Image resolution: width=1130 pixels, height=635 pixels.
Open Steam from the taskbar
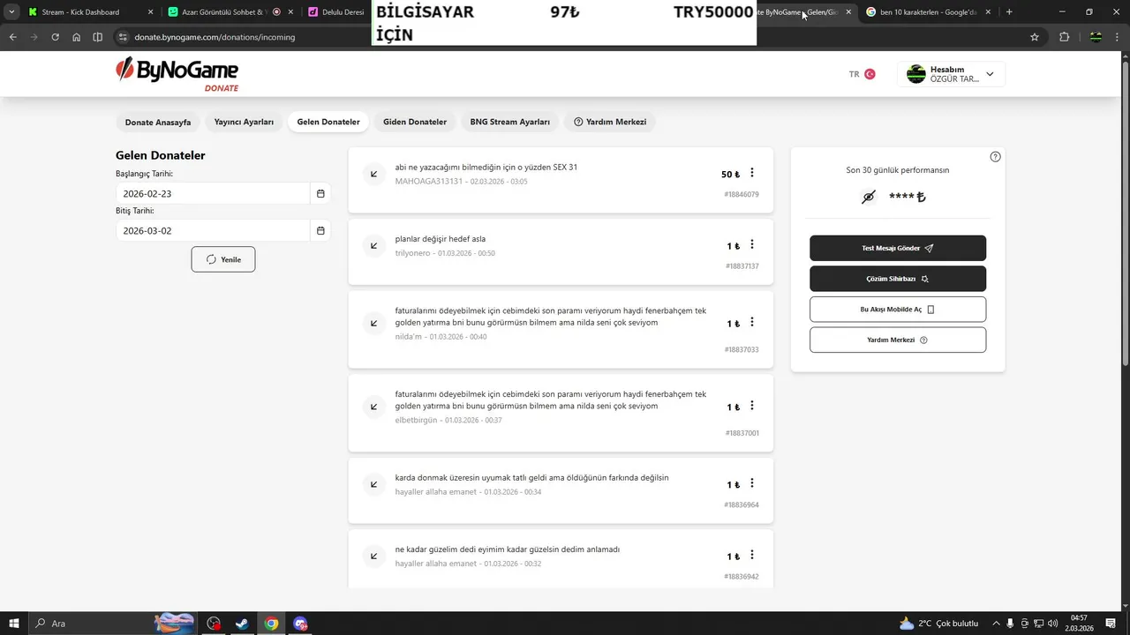pyautogui.click(x=242, y=624)
